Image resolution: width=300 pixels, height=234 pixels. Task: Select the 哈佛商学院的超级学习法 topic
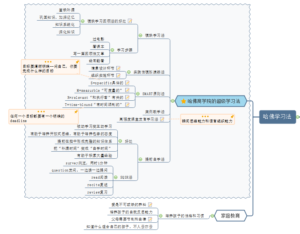click(x=211, y=101)
